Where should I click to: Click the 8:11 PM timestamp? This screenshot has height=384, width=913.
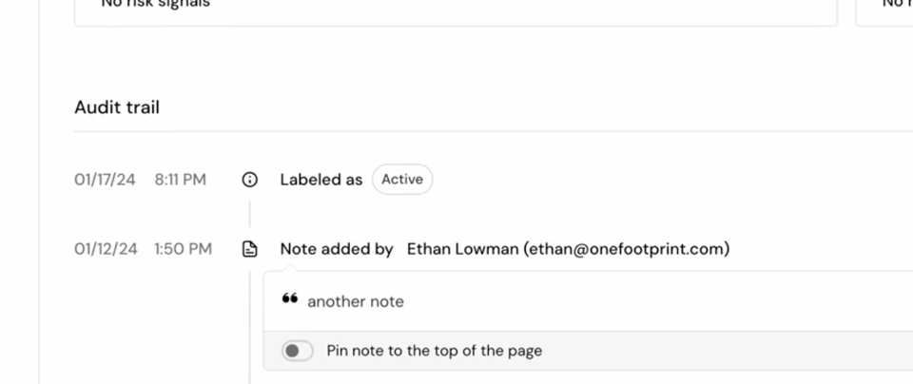coord(180,180)
